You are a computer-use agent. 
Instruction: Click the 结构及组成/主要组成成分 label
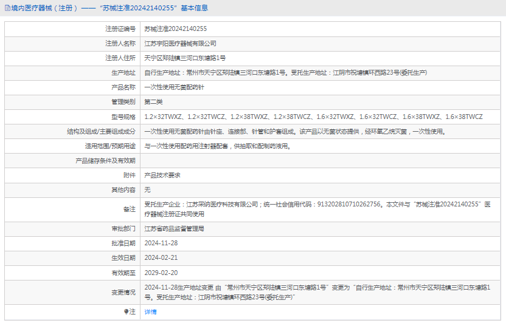pos(102,131)
